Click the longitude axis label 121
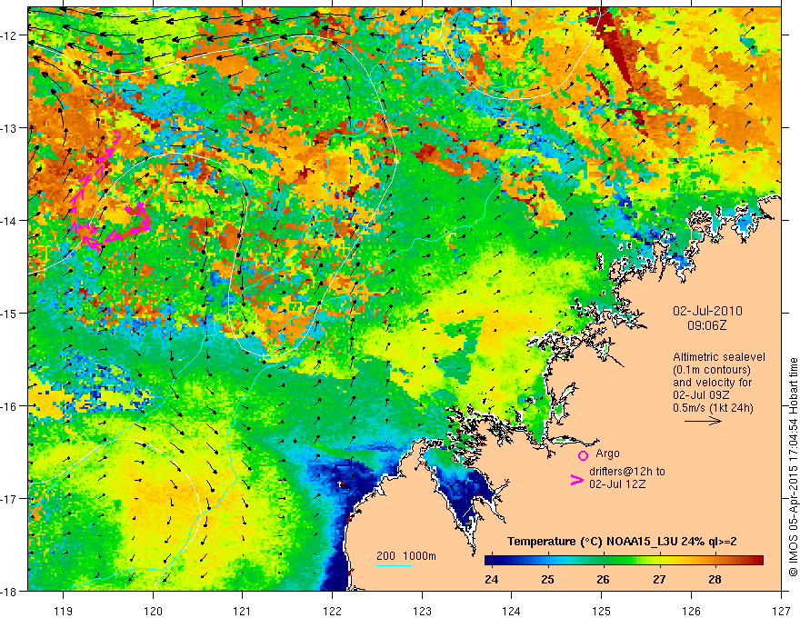Viewport: 800px width, 618px height. point(243,611)
